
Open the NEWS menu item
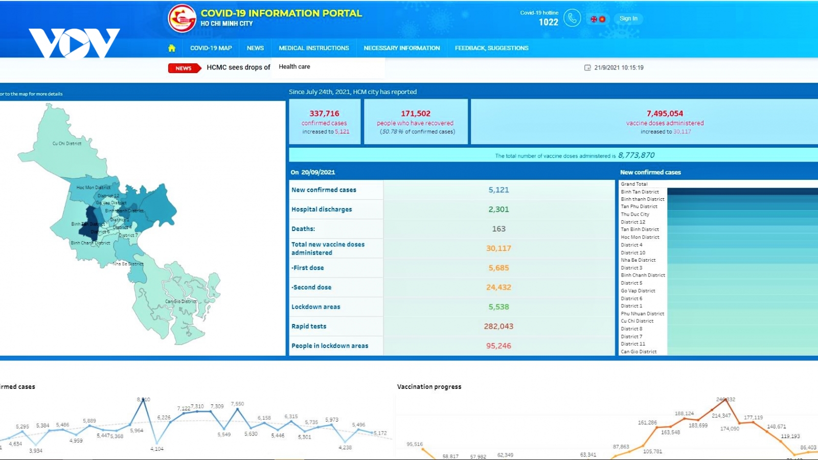click(255, 48)
